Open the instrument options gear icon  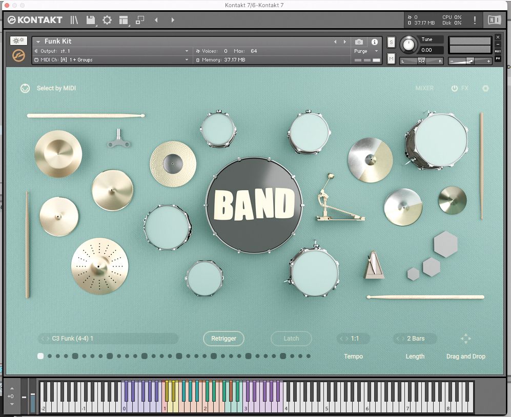click(485, 88)
